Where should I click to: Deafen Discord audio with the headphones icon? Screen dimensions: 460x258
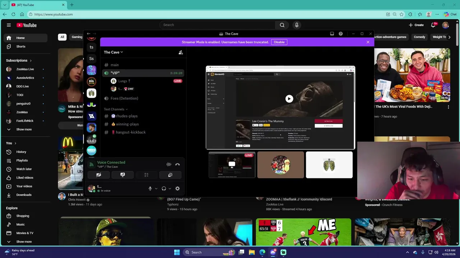pos(164,188)
